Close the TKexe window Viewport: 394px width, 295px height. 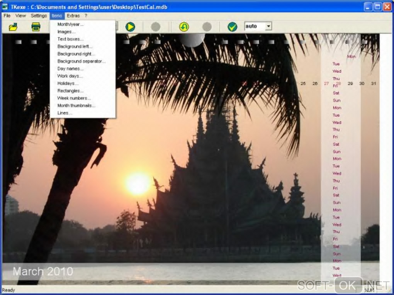click(x=387, y=7)
